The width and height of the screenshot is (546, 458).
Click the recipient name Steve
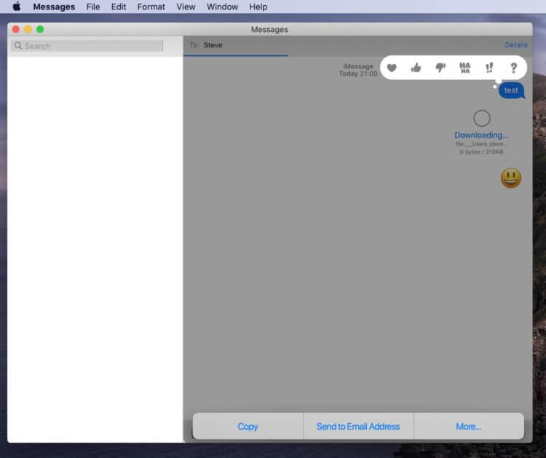coord(213,45)
